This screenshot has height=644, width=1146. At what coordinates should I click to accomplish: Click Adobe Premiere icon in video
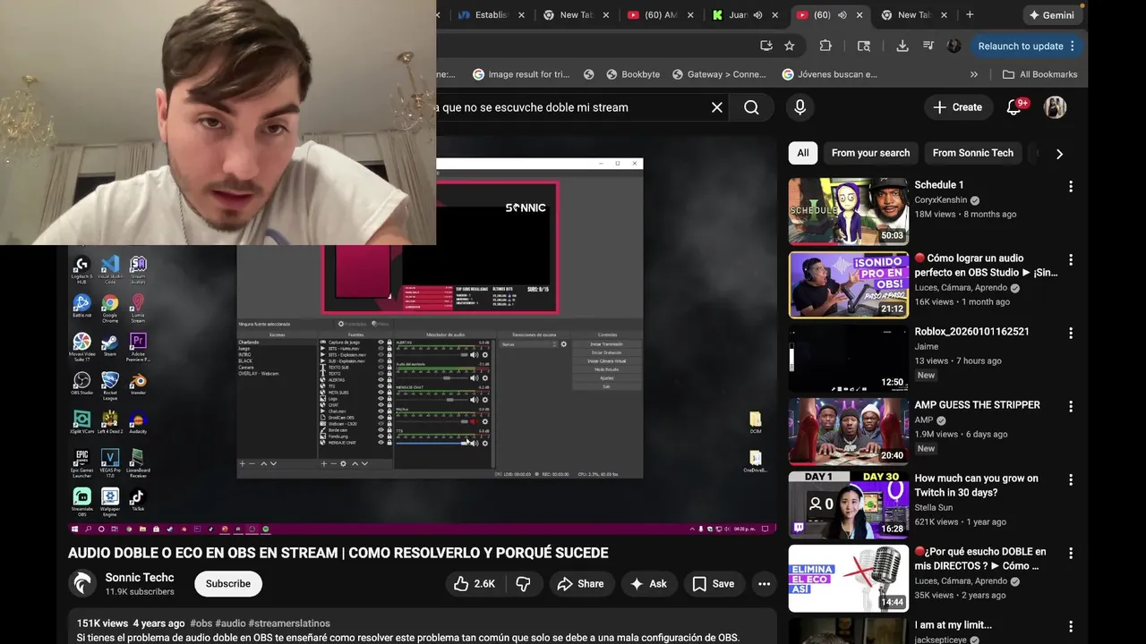(x=138, y=345)
